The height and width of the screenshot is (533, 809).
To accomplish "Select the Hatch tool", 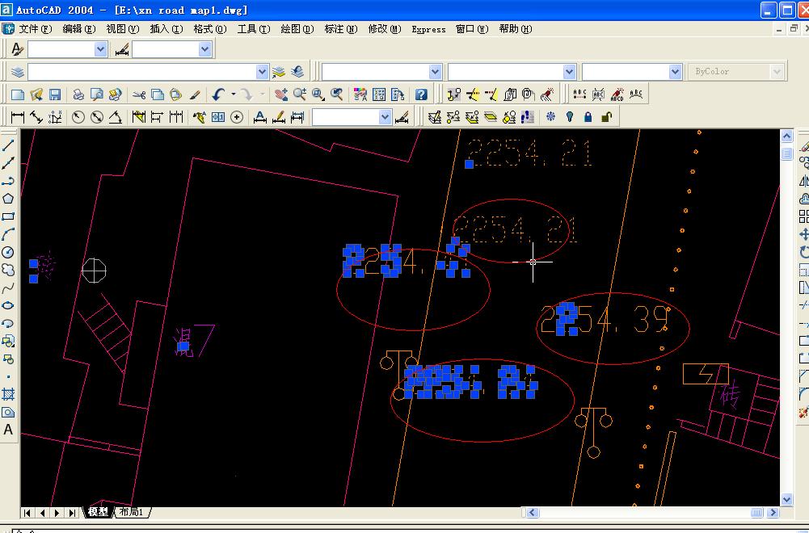I will (x=8, y=395).
